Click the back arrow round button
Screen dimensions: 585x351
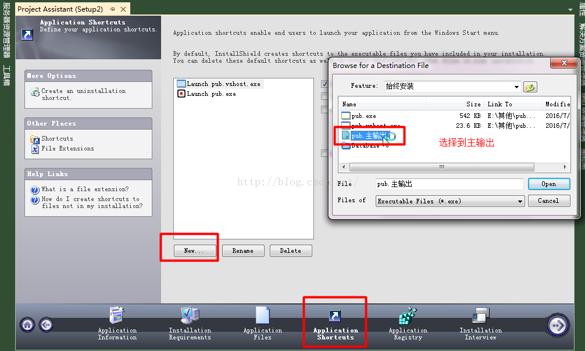coord(47,325)
